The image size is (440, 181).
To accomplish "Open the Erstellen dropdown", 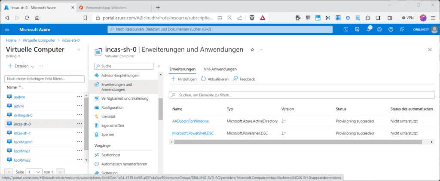I will click(21, 66).
